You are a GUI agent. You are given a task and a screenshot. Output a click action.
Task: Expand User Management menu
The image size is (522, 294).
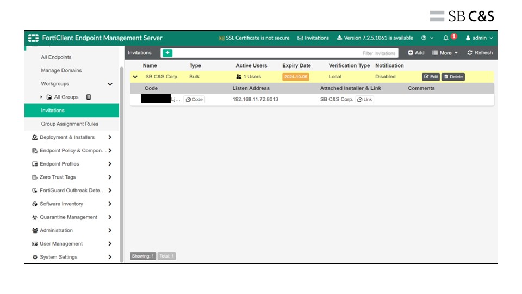click(x=110, y=244)
